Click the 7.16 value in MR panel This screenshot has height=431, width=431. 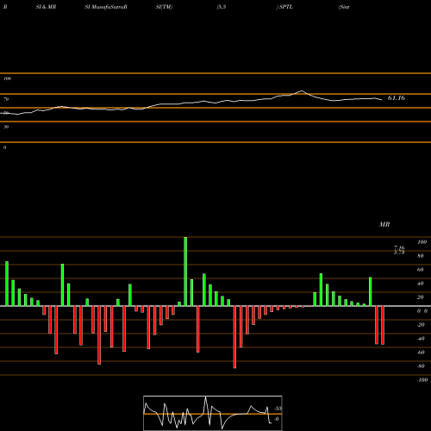[x=399, y=247]
